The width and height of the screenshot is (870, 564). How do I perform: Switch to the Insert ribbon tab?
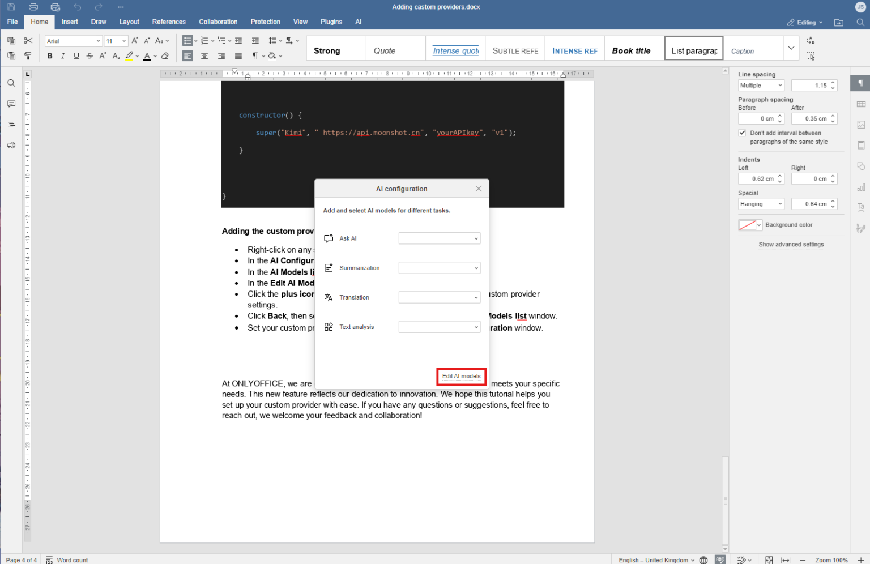[x=69, y=22]
